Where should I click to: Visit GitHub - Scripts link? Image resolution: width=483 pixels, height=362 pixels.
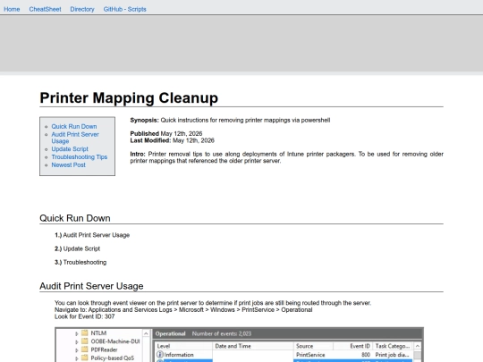(124, 9)
